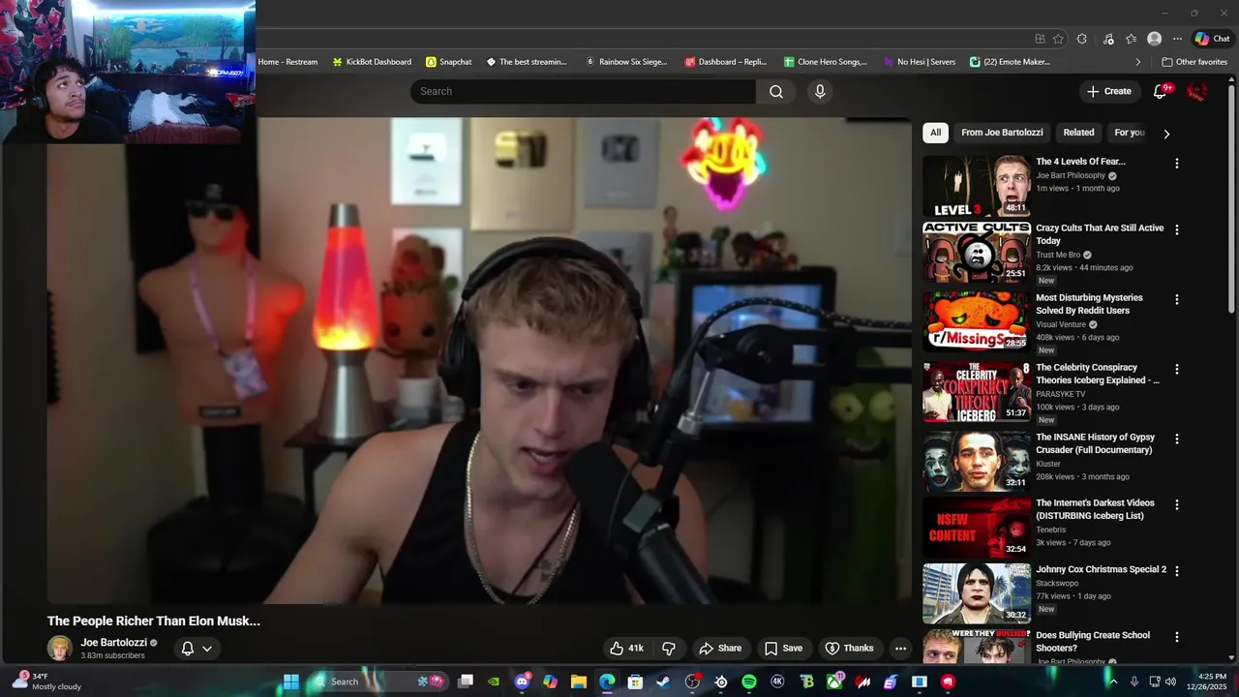Screen dimensions: 1239x697
Task: Open the media control music note icon
Action: coord(1108,39)
